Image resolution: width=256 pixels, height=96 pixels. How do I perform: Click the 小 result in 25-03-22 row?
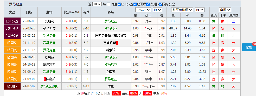pyautogui.click(x=234, y=36)
